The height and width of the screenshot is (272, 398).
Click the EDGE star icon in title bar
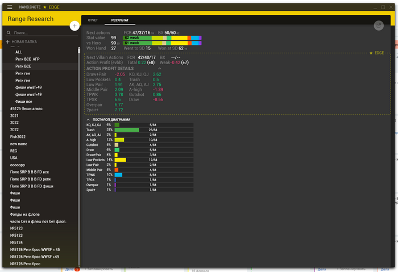click(x=45, y=7)
